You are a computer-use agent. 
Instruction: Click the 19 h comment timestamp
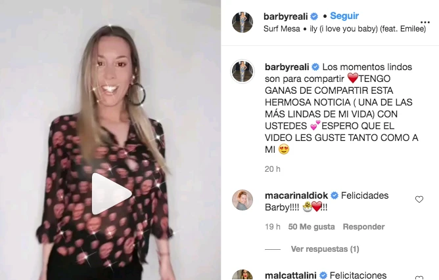coord(273,227)
